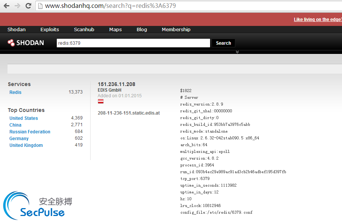Screen dimensions: 342x222
Task: Click the Austria flag icon
Action: [x=101, y=101]
